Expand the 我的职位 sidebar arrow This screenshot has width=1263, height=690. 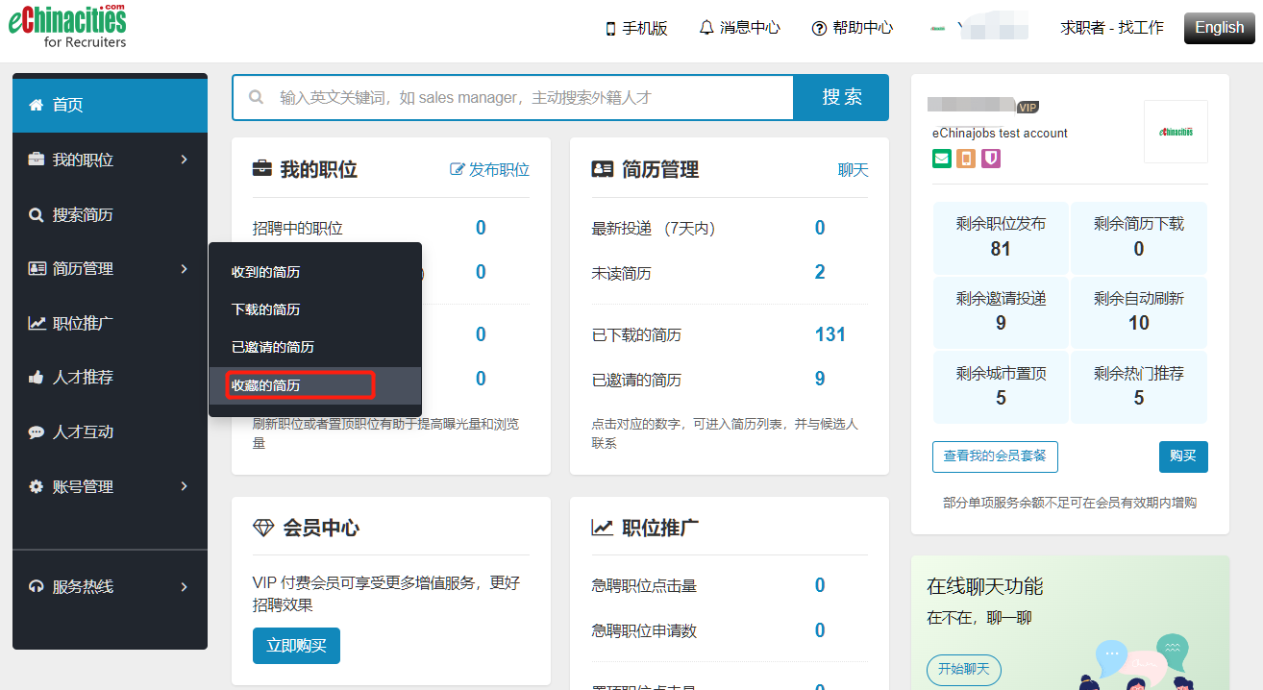click(184, 160)
